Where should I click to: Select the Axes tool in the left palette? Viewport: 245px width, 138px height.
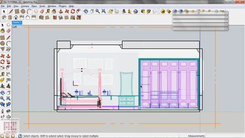(x=3, y=86)
